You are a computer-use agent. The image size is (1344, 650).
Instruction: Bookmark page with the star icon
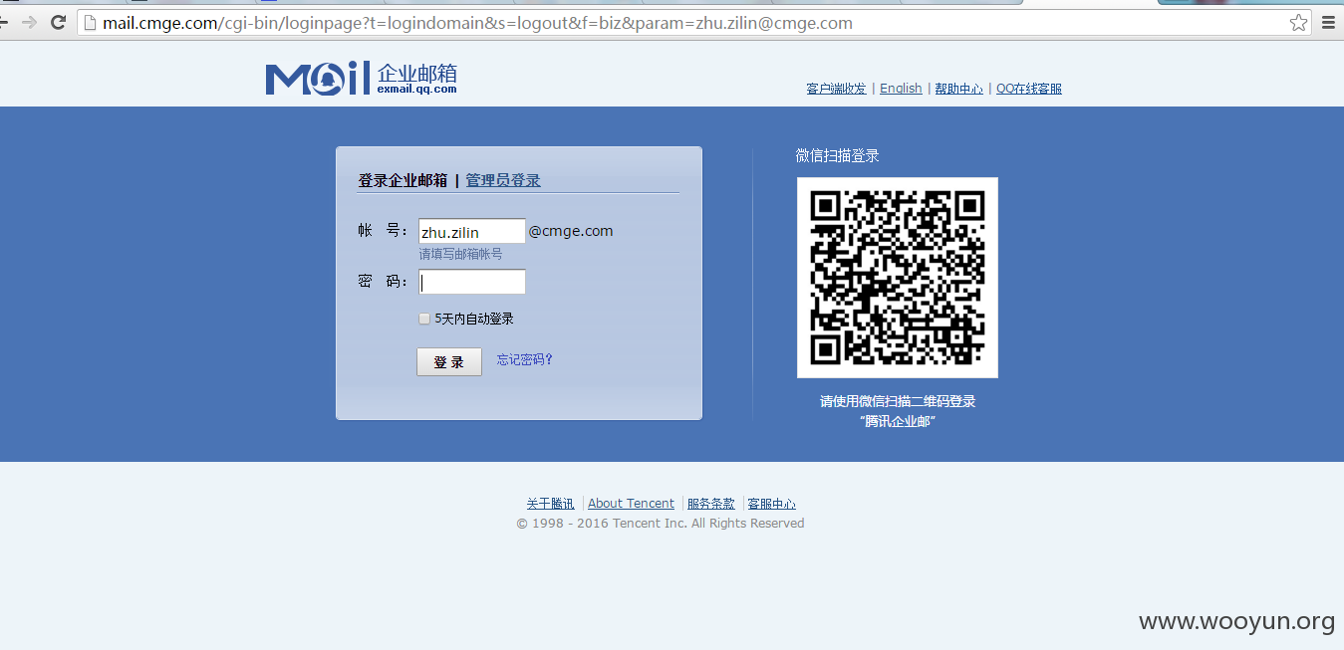[1298, 22]
